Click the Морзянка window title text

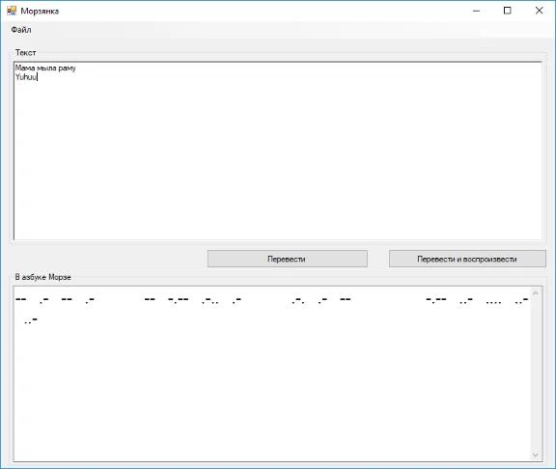[40, 11]
